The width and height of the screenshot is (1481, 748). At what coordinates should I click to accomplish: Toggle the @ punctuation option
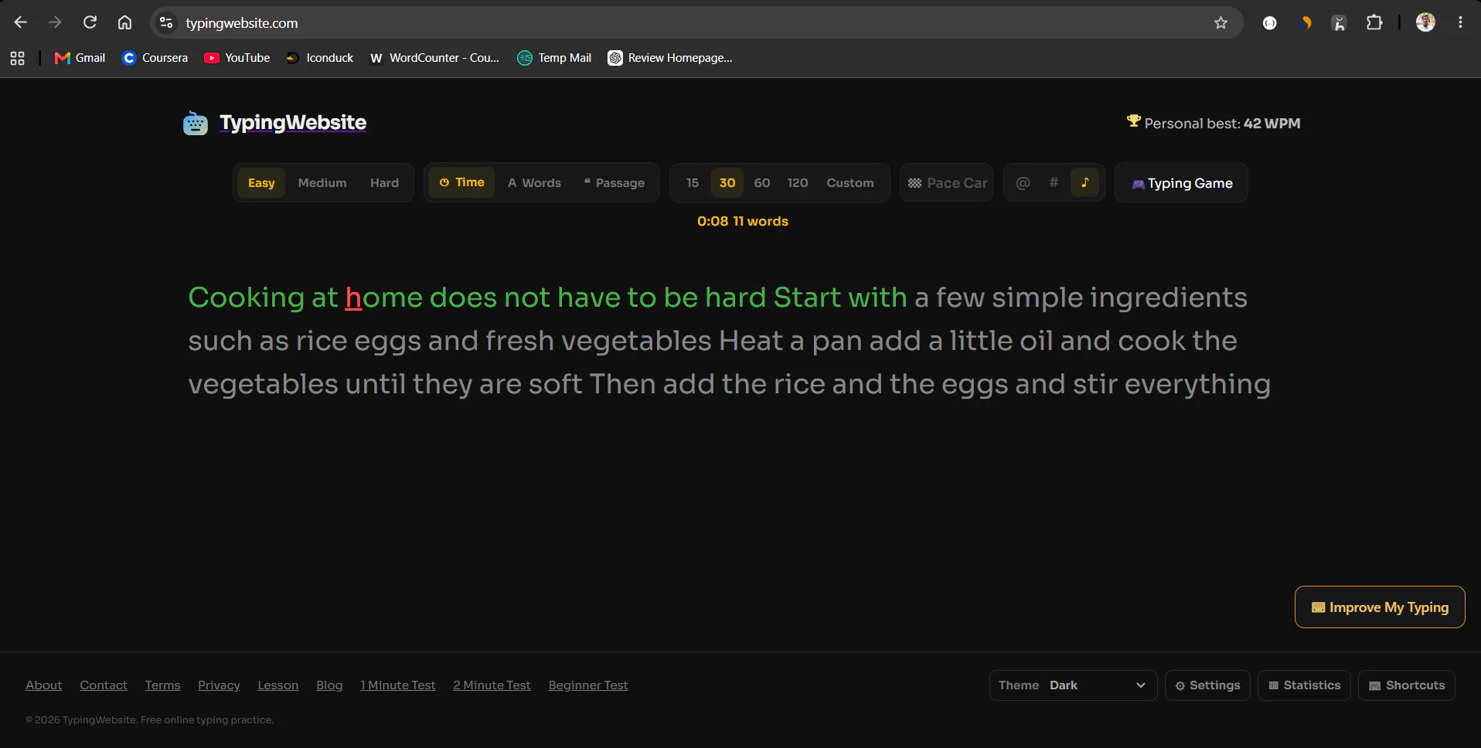(x=1023, y=183)
